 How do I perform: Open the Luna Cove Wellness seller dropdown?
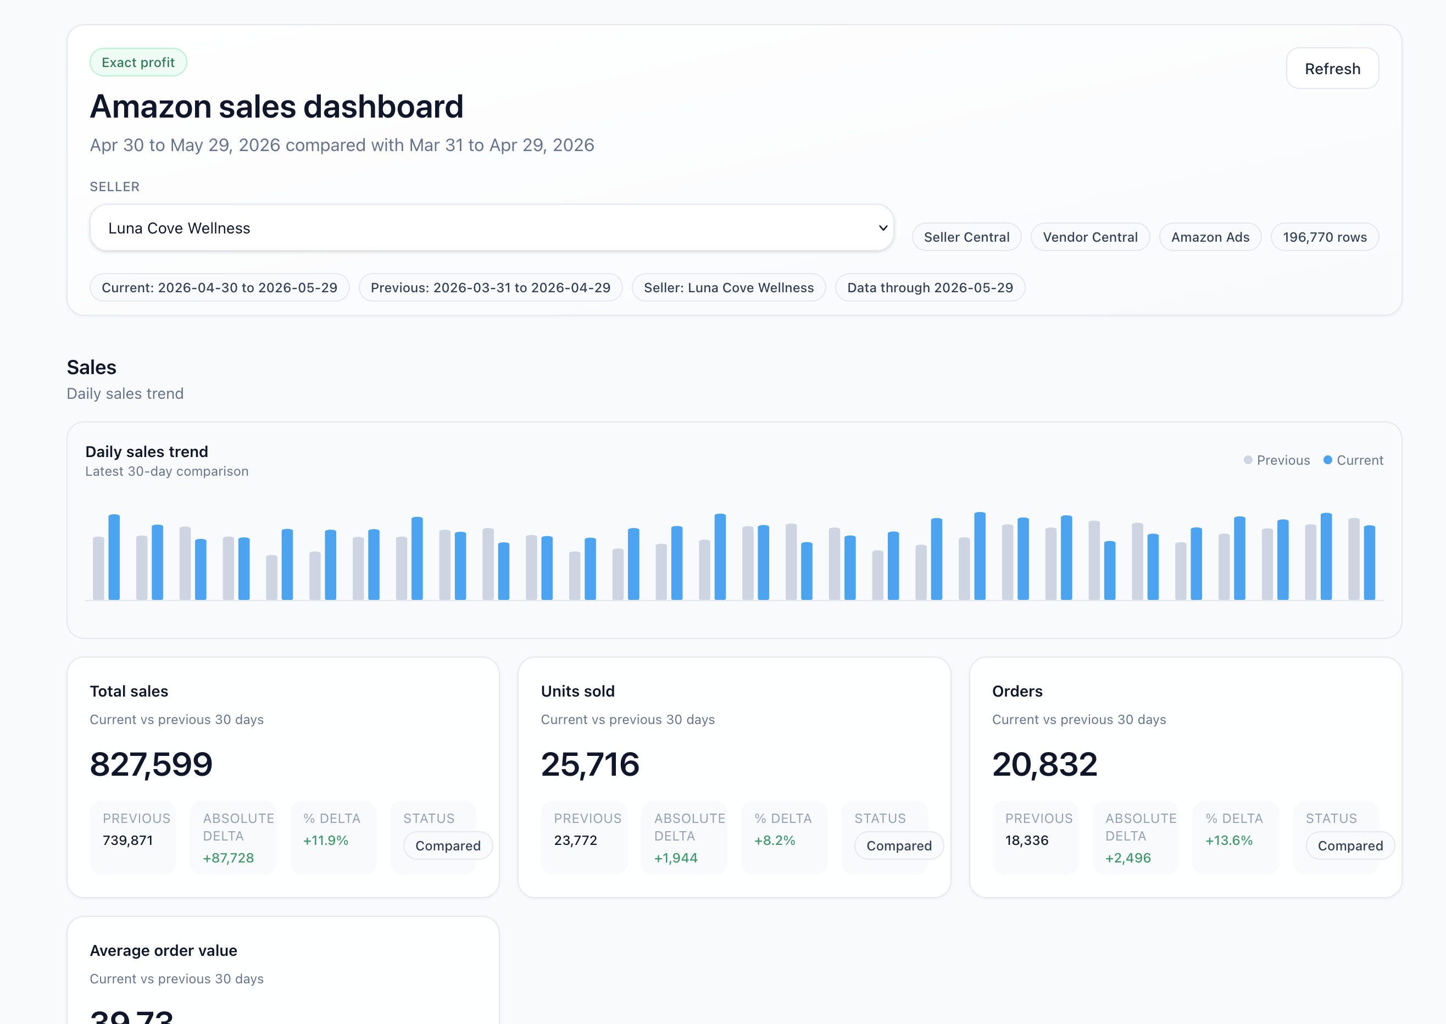(491, 227)
